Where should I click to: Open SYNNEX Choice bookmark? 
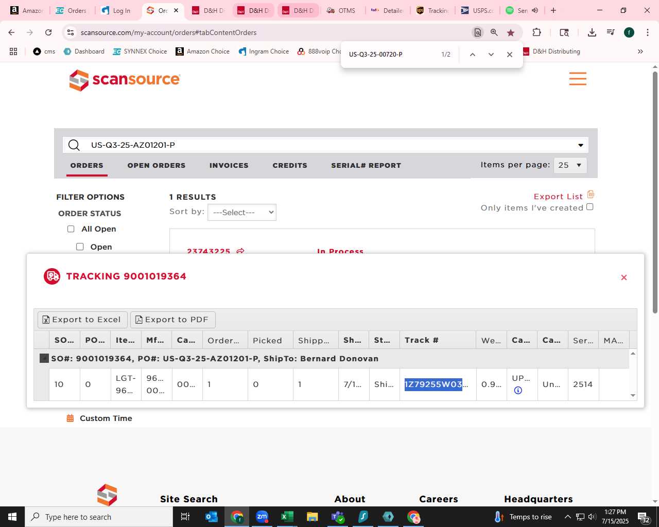coord(140,51)
